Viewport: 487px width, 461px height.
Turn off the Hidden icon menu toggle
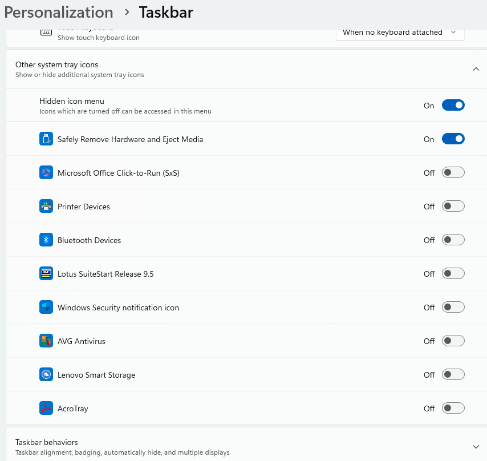[x=453, y=106]
